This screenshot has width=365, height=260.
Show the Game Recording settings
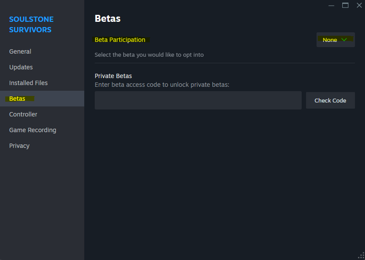click(x=33, y=130)
